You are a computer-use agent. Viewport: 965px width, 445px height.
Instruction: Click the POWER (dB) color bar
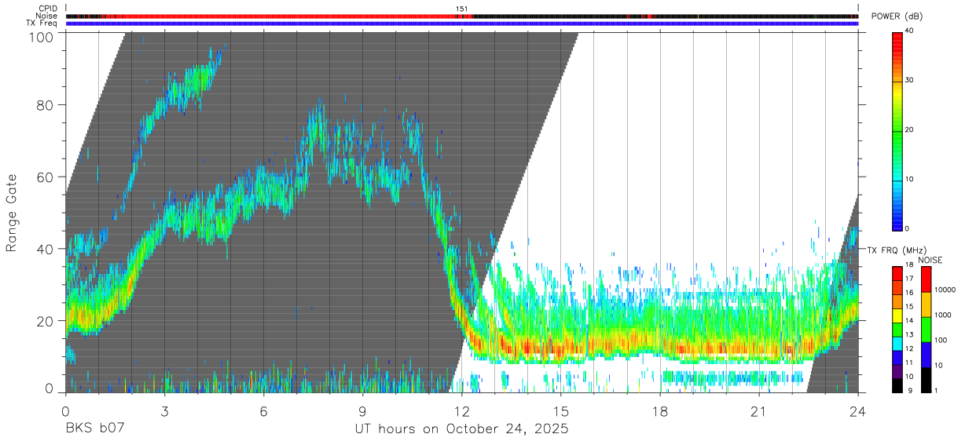897,130
